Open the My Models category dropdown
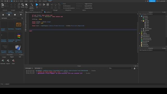The height and width of the screenshot is (94, 167). [x=6, y=18]
